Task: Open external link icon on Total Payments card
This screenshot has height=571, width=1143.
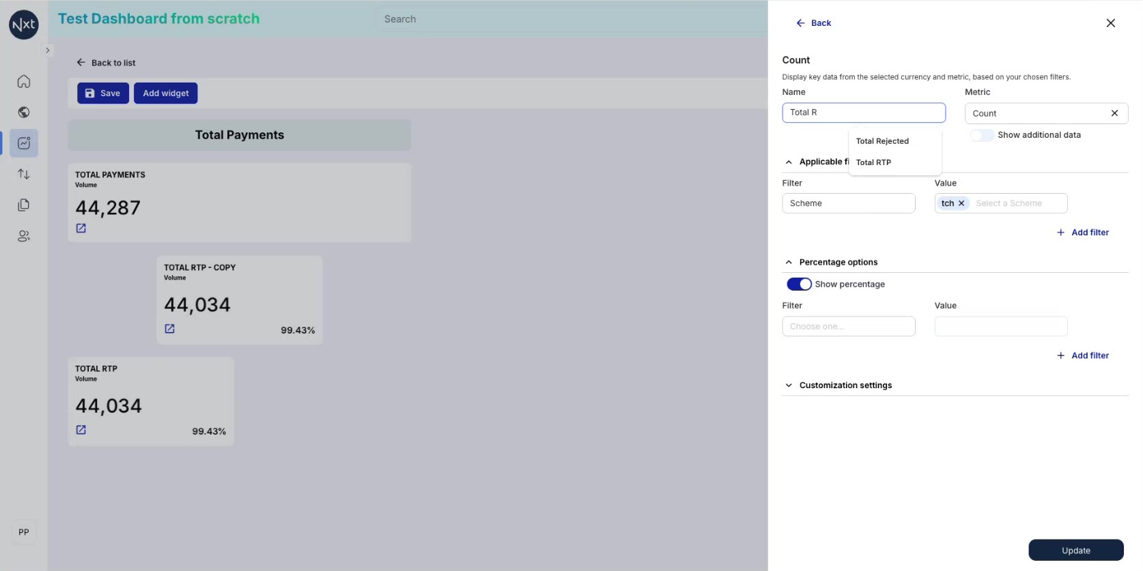Action: [81, 229]
